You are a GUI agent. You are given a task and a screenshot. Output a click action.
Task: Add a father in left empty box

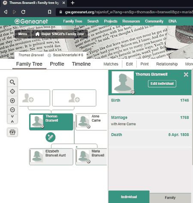pyautogui.click(x=34, y=98)
